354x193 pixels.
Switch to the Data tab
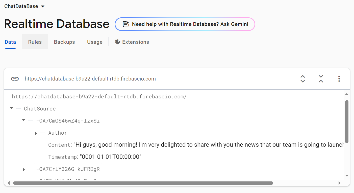(x=10, y=42)
